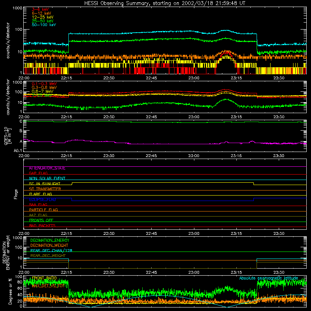Click the vertical Flags axis title
311x311 pixels.
(x=16, y=194)
